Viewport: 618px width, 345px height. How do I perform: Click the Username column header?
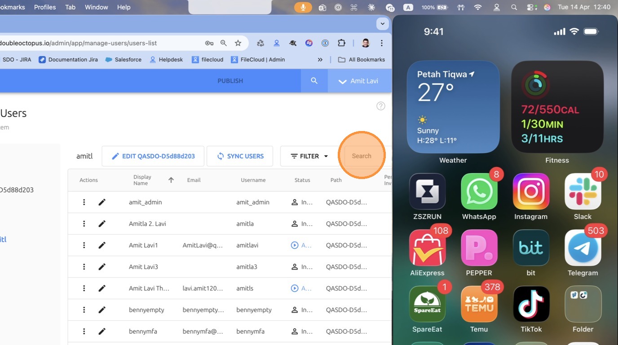click(x=253, y=180)
